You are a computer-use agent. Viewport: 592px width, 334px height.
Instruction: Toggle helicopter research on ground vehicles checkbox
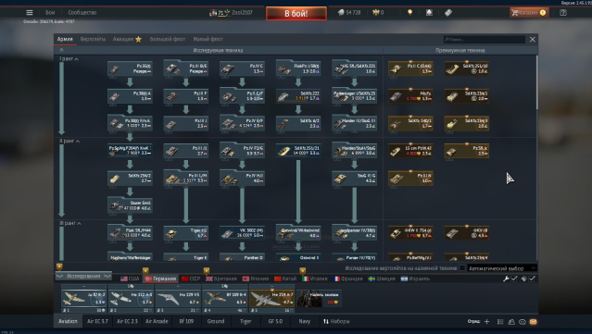pos(462,268)
